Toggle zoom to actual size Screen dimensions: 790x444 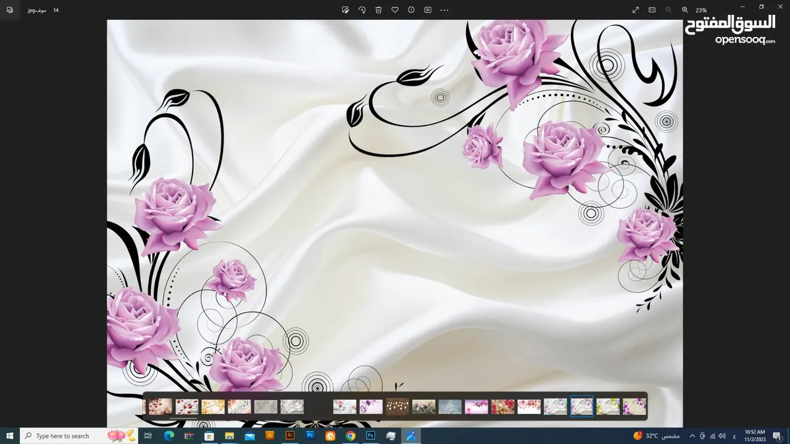pos(652,10)
